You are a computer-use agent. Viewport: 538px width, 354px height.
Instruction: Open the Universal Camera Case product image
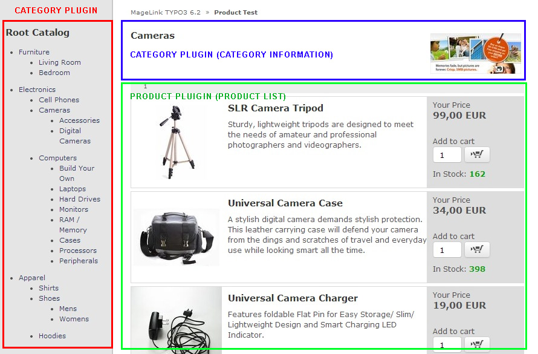click(177, 237)
